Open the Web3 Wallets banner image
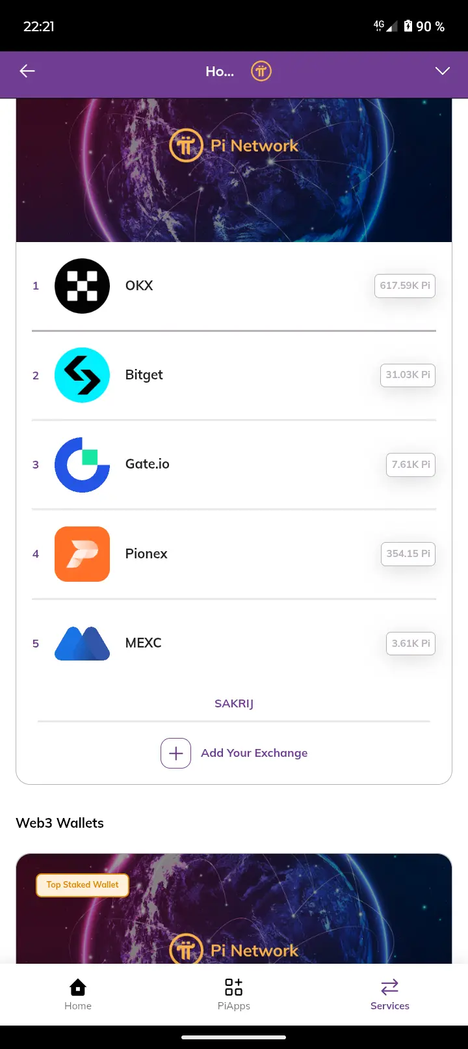 (234, 909)
